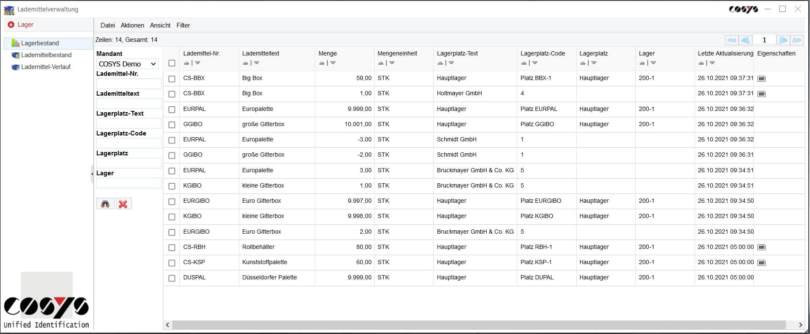Jump to last page arrow

tap(797, 40)
